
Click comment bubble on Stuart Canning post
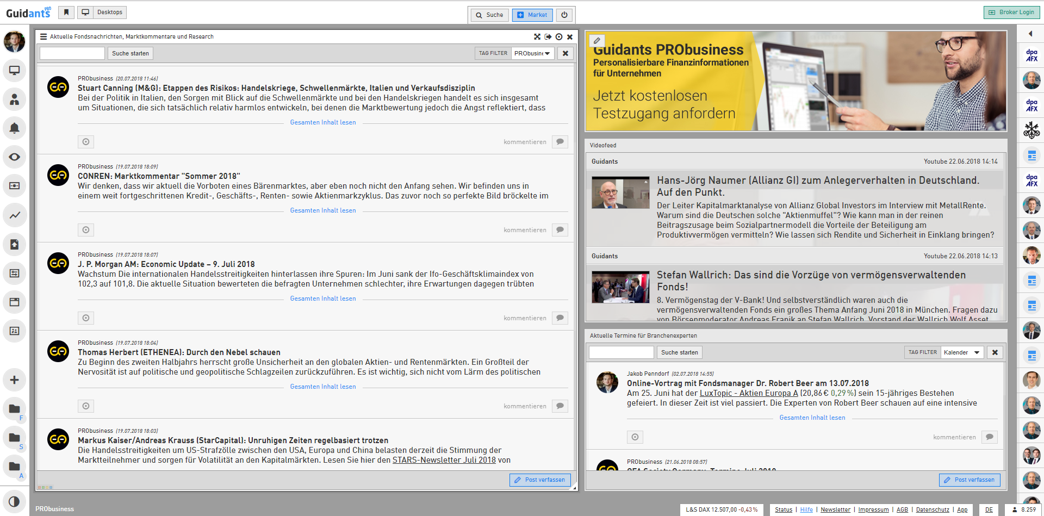(x=560, y=142)
